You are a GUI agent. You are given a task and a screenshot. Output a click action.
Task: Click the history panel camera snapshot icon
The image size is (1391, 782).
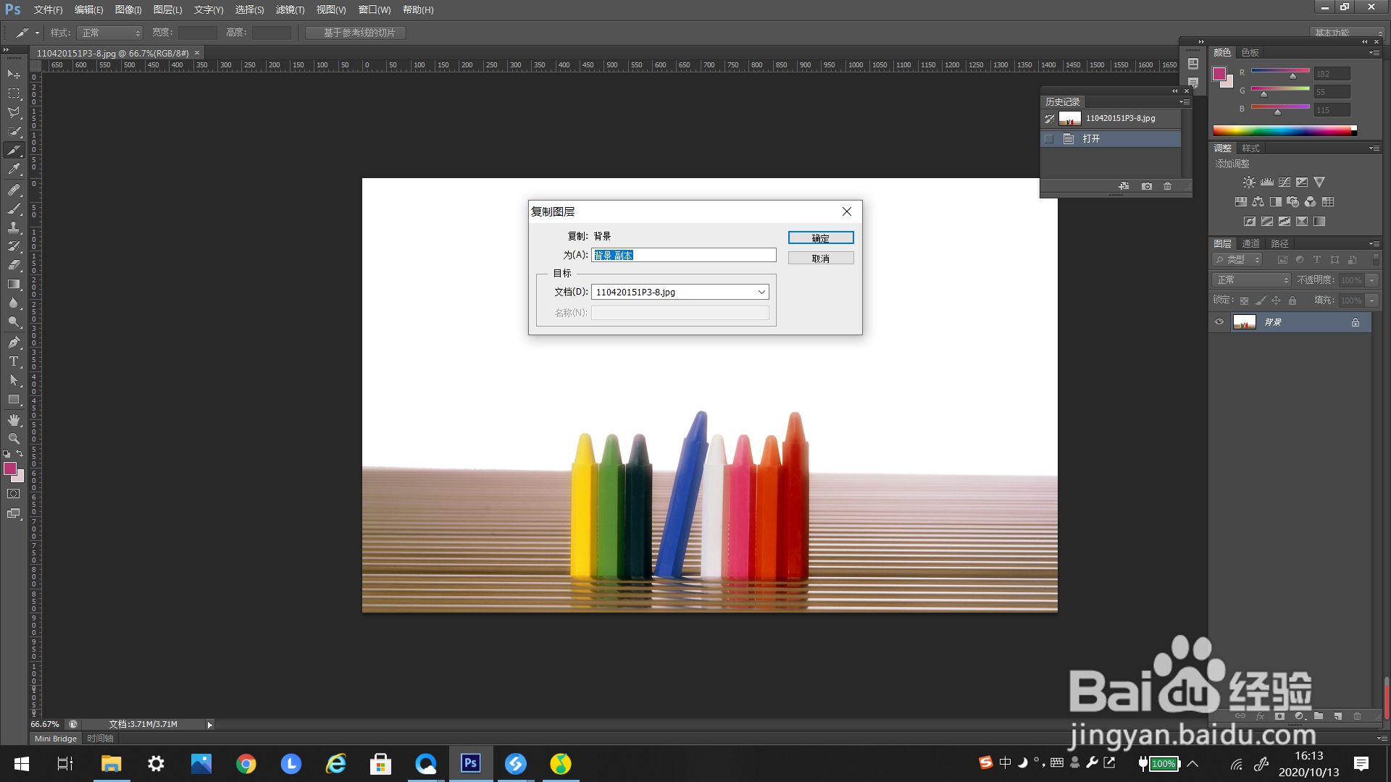tap(1147, 186)
